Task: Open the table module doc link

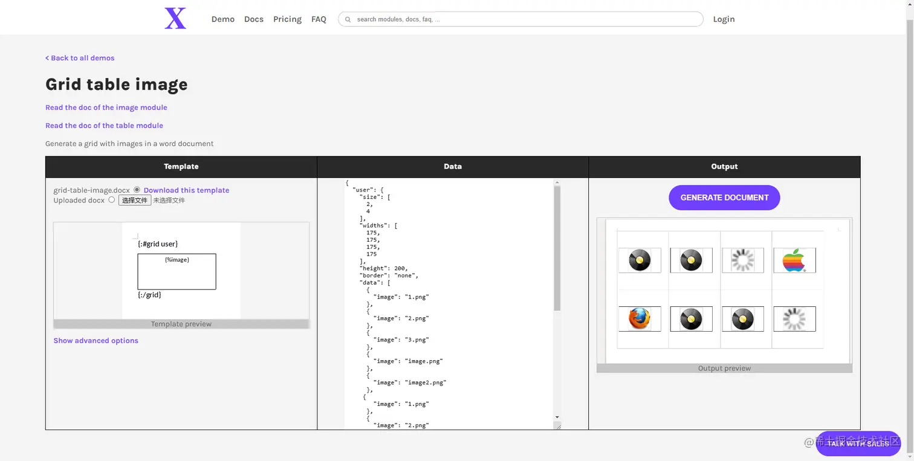Action: [x=104, y=126]
